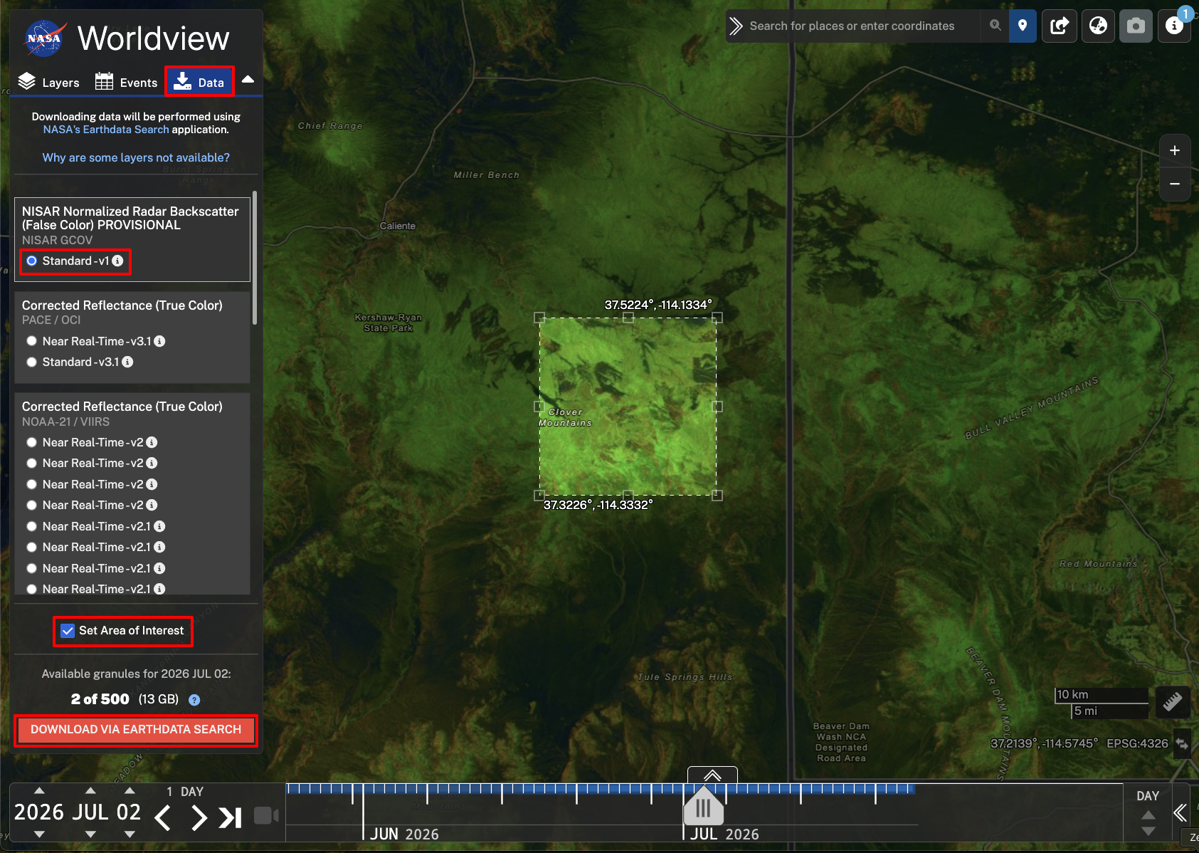Viewport: 1199px width, 853px height.
Task: Show info for PACE Near Real-Time-v3.1
Action: 160,341
